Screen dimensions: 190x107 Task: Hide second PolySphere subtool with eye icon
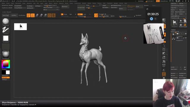coord(186,38)
